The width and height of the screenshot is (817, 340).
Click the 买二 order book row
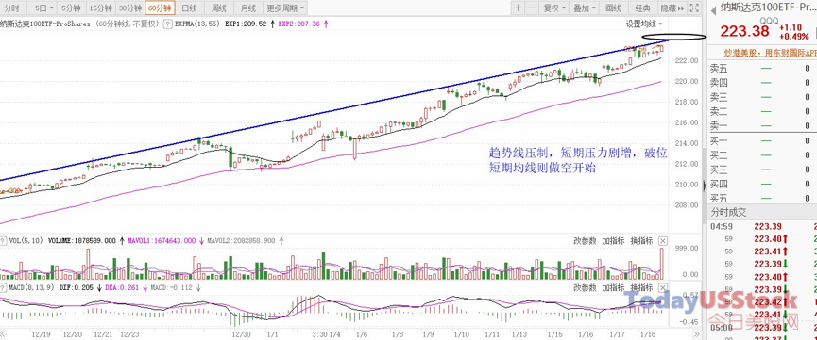(x=762, y=154)
